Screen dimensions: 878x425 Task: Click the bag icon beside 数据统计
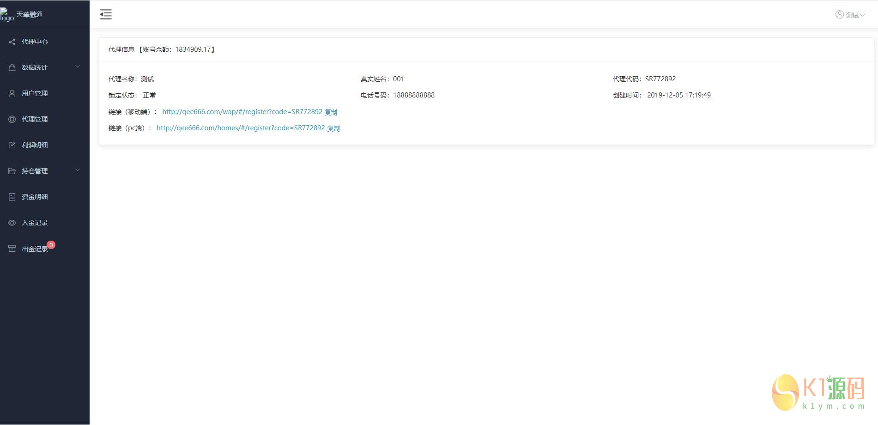[12, 67]
